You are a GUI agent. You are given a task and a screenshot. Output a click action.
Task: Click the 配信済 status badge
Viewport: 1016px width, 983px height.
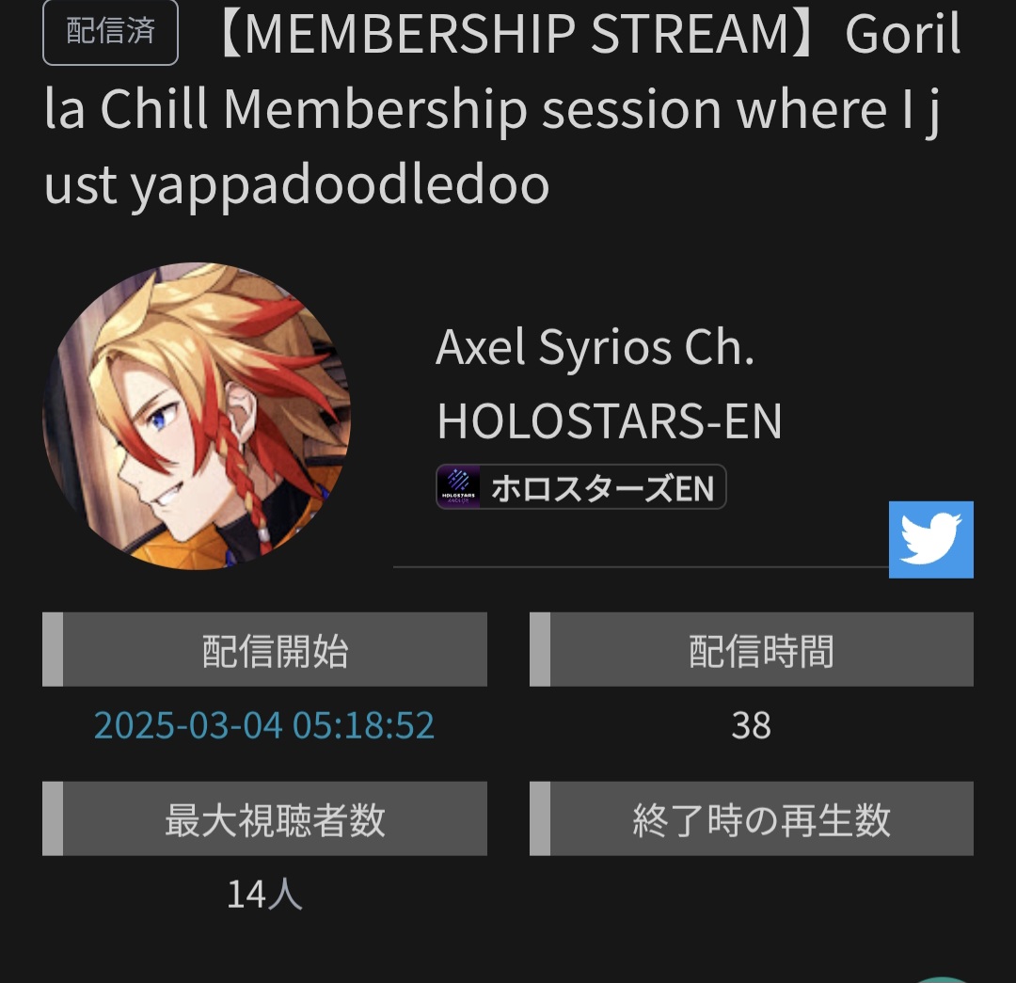110,32
